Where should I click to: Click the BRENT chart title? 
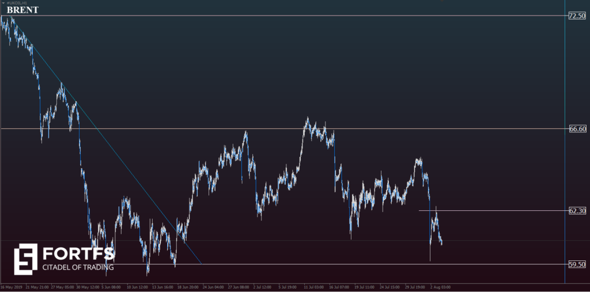point(22,10)
